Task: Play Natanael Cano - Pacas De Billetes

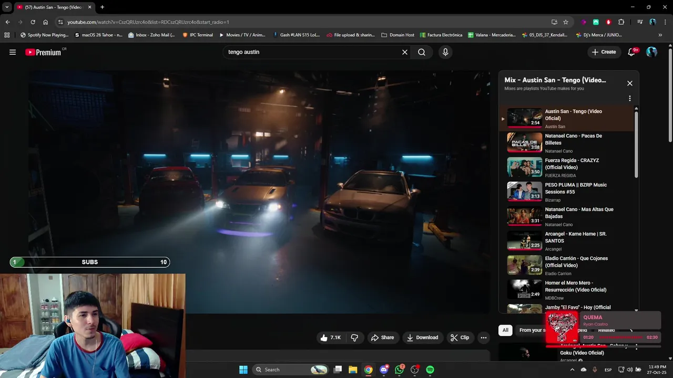Action: (566, 143)
